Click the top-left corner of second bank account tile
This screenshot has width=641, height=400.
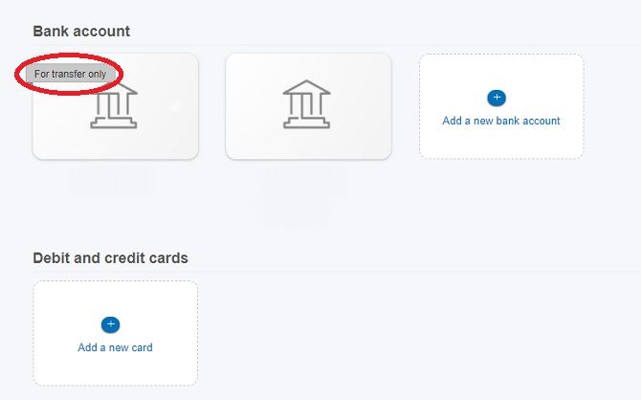[231, 57]
